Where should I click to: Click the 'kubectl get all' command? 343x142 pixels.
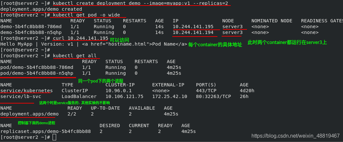(x=75, y=56)
